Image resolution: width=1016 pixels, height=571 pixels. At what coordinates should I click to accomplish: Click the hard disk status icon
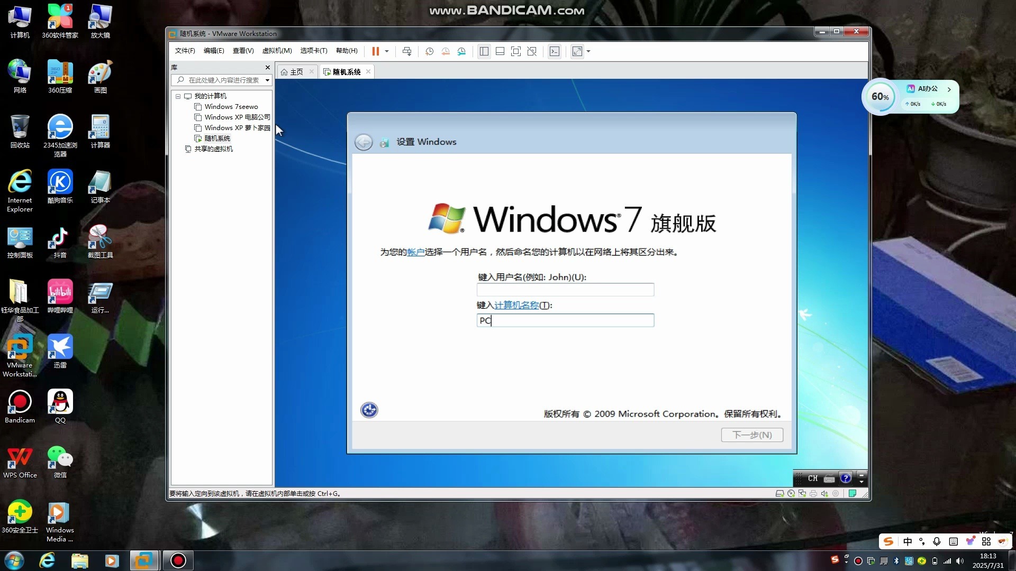tap(780, 493)
